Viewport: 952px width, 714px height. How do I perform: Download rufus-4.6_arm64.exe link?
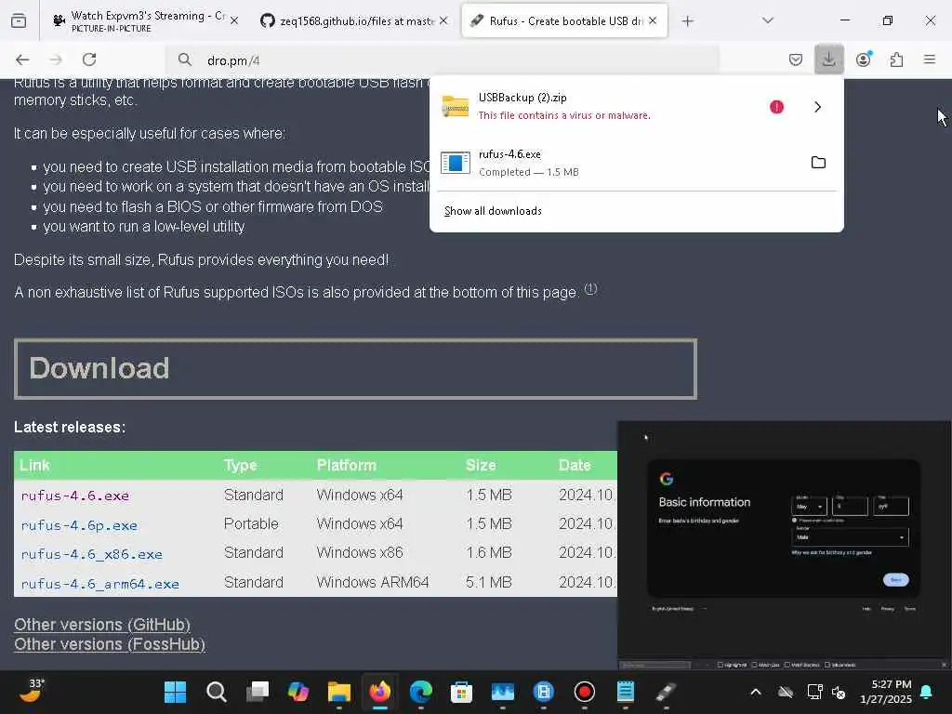(99, 584)
